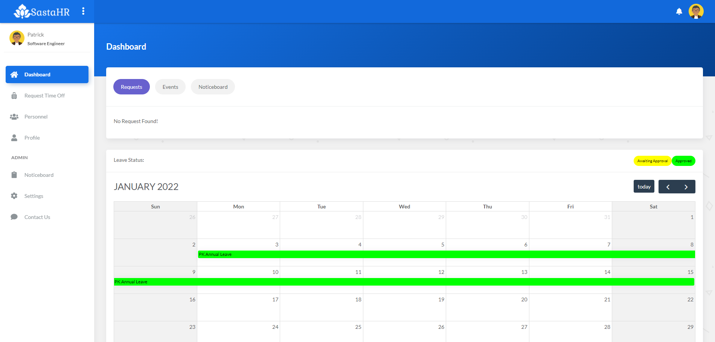
Task: Click the Dashboard home icon
Action: point(14,74)
